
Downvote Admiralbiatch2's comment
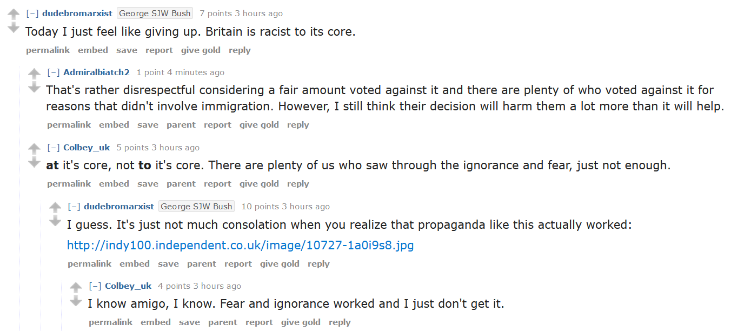(34, 87)
